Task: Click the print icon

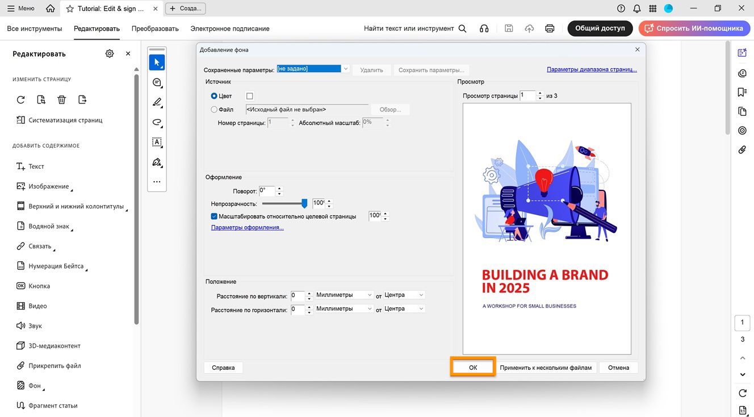Action: (x=550, y=28)
